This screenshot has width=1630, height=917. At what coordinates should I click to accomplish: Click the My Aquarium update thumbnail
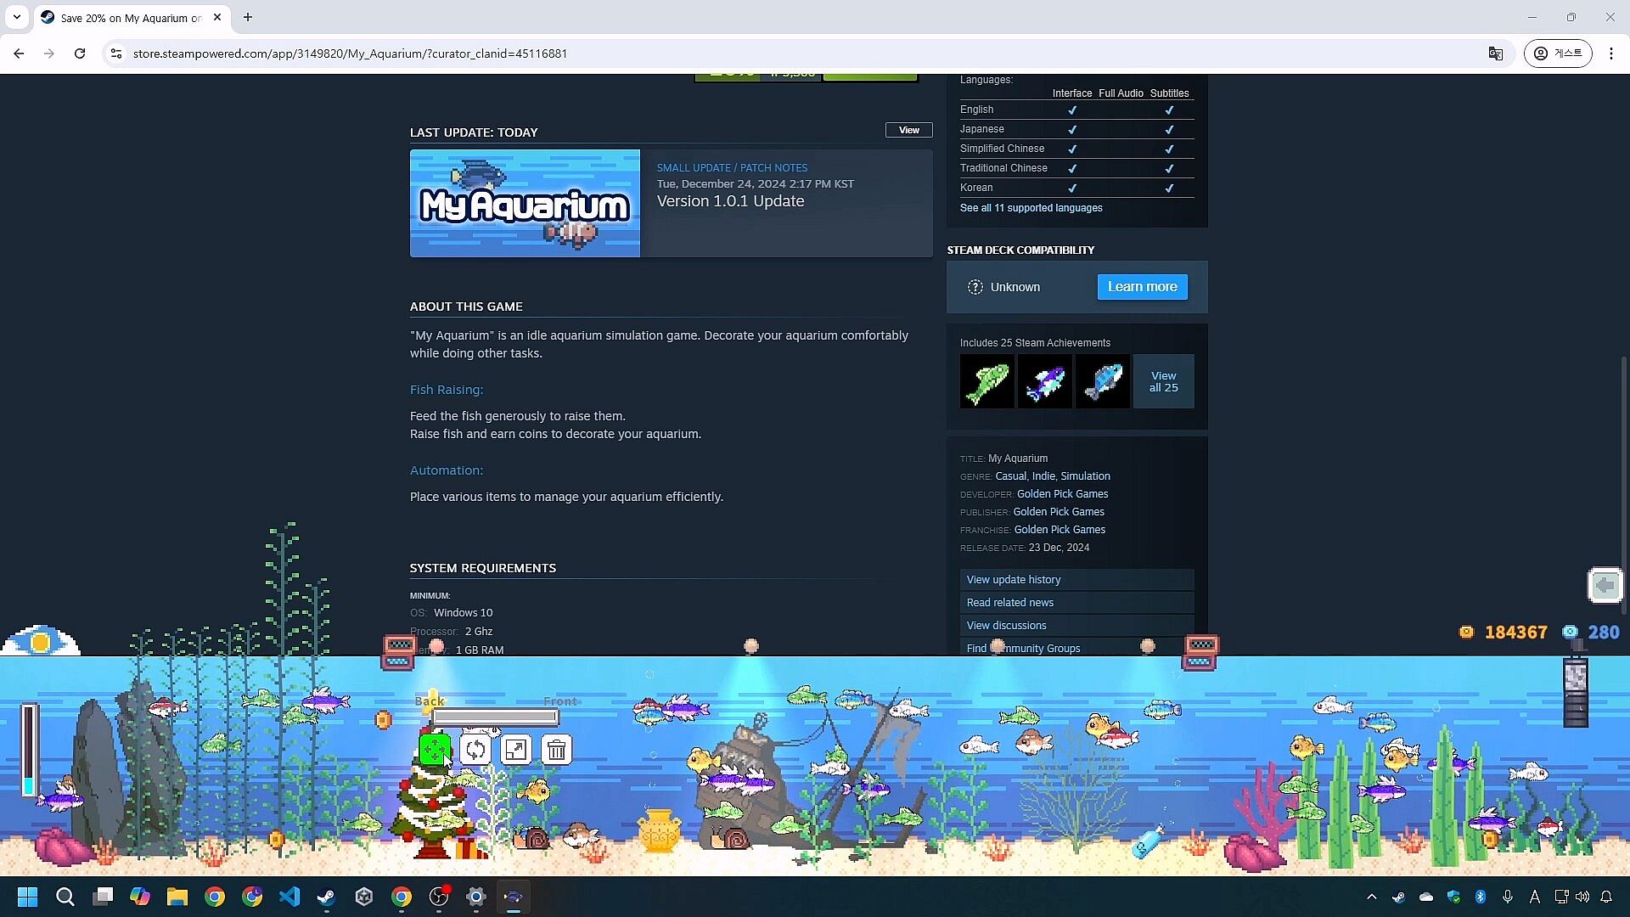point(525,204)
